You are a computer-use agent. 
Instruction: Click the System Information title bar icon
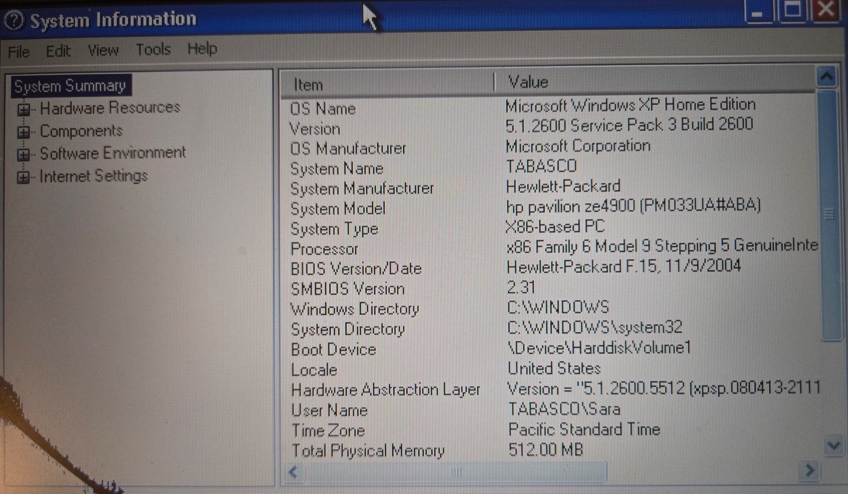point(14,21)
